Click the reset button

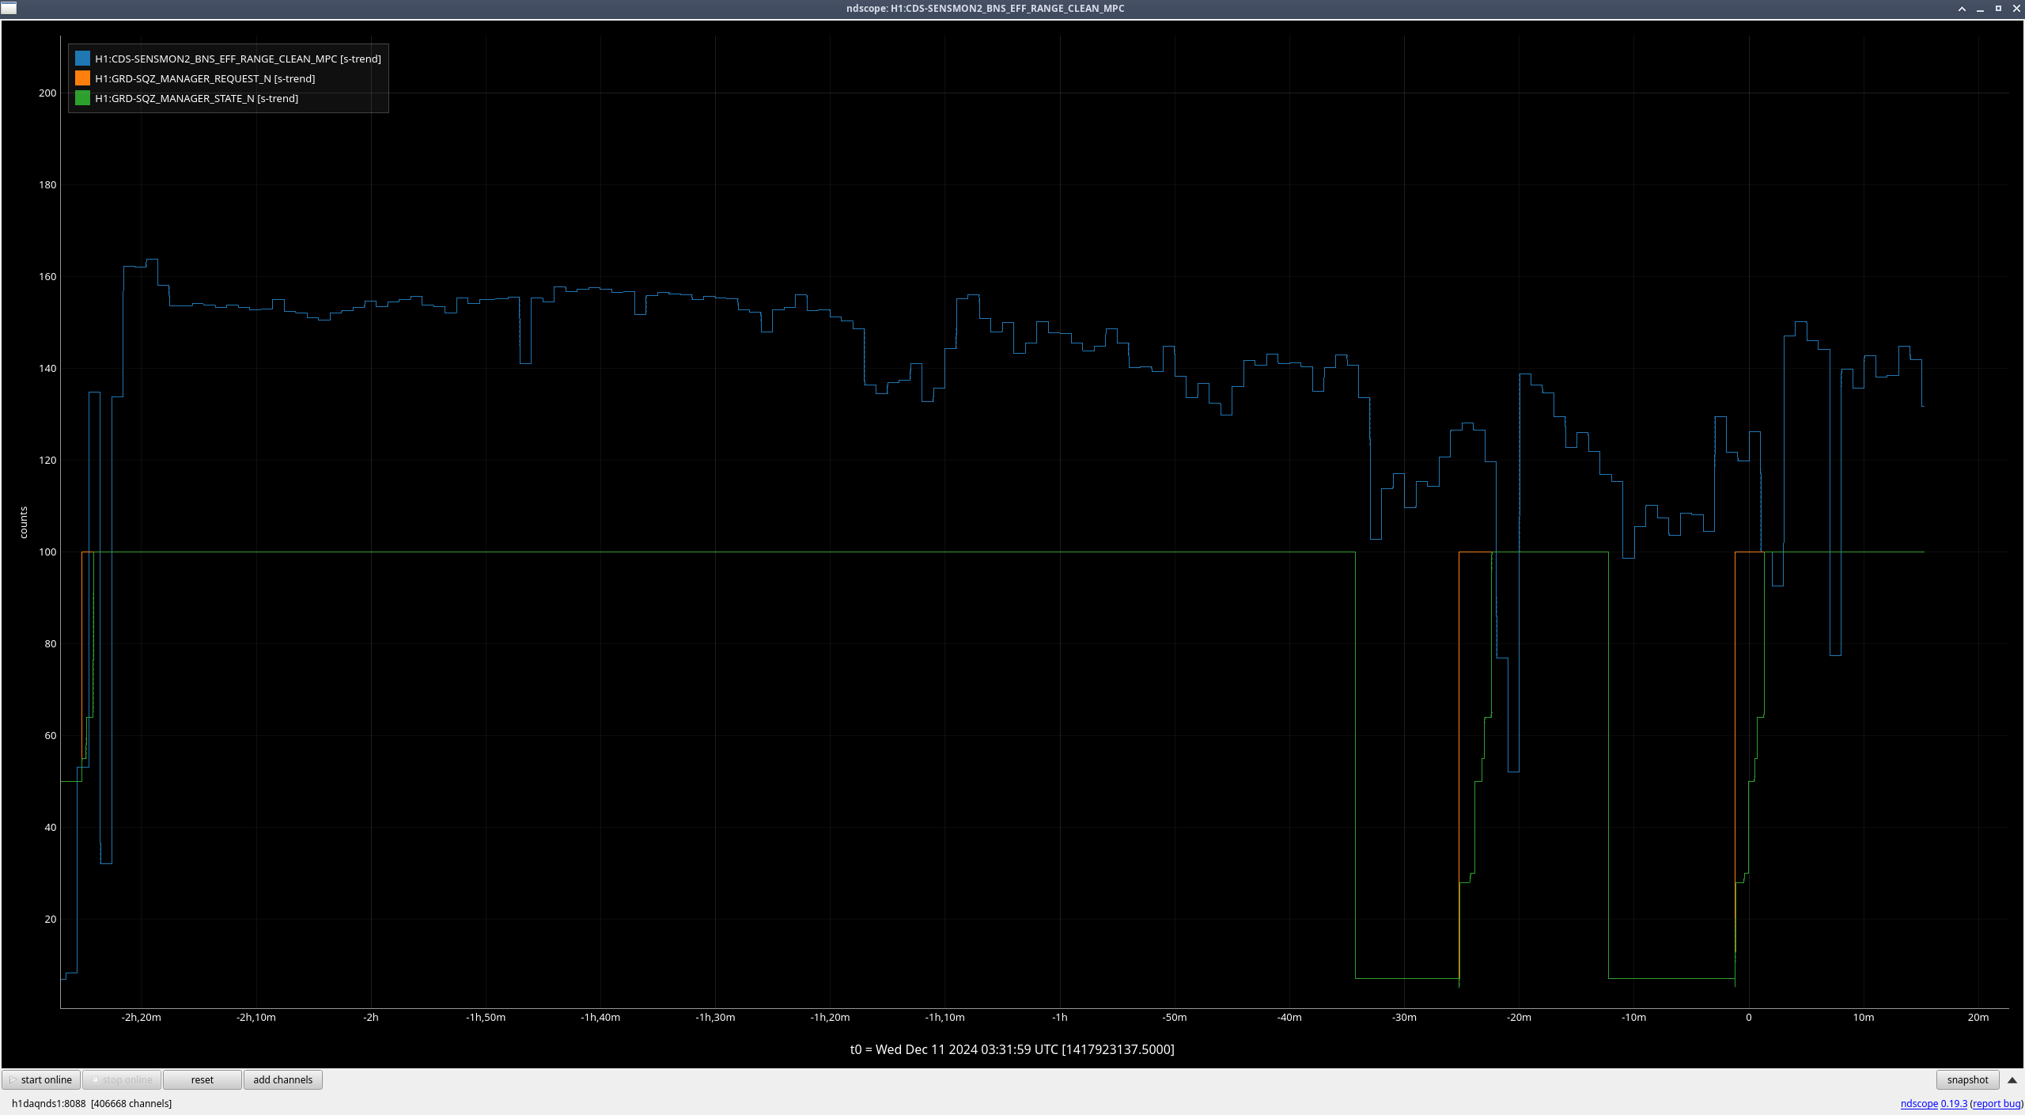(202, 1079)
